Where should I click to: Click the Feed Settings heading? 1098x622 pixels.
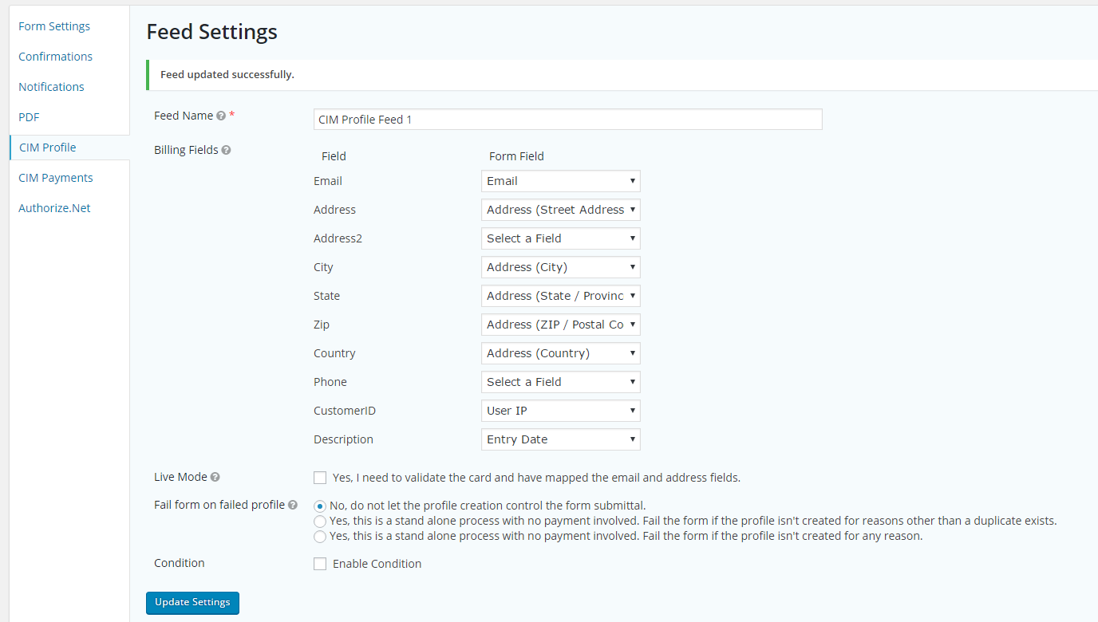click(212, 32)
